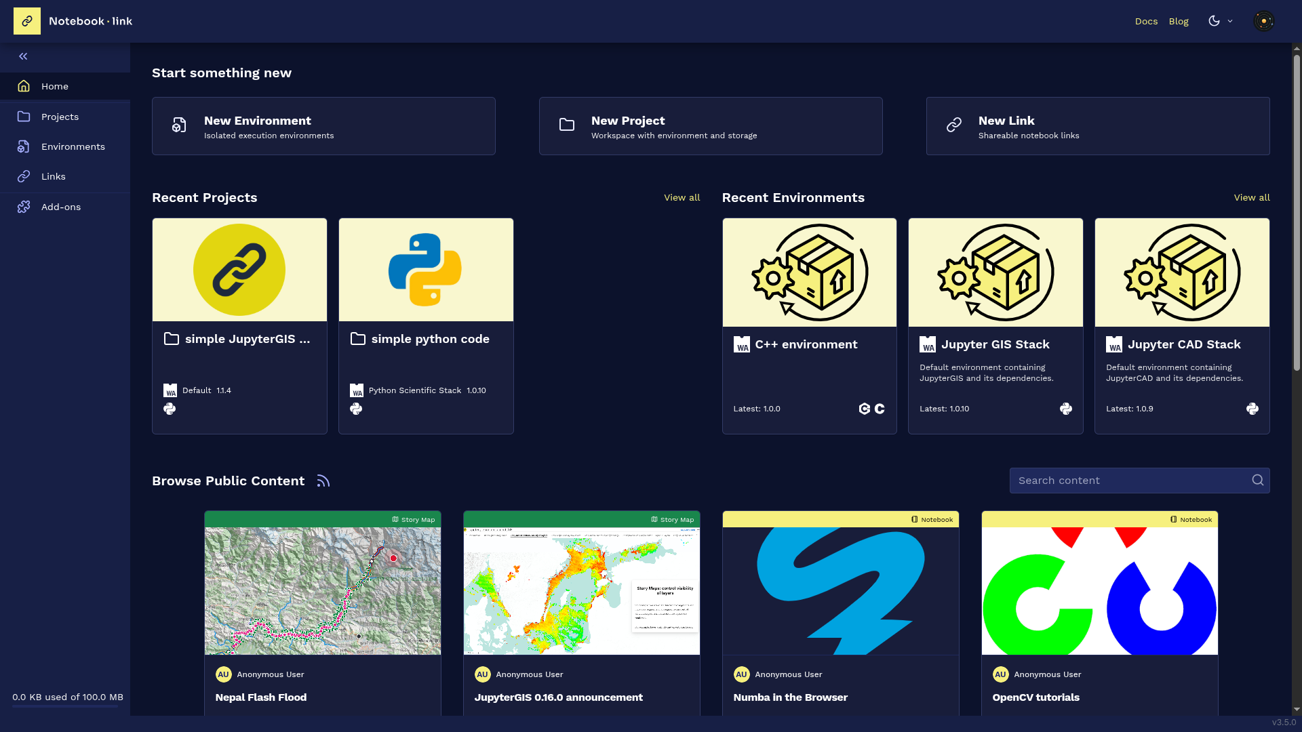Image resolution: width=1302 pixels, height=732 pixels.
Task: Open the Nepal Flash Flood map thumbnail
Action: coord(323,591)
